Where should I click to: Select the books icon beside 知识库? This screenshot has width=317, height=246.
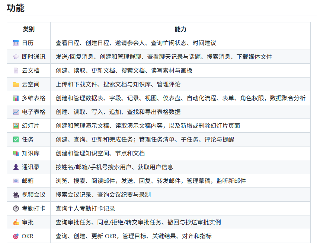16,153
